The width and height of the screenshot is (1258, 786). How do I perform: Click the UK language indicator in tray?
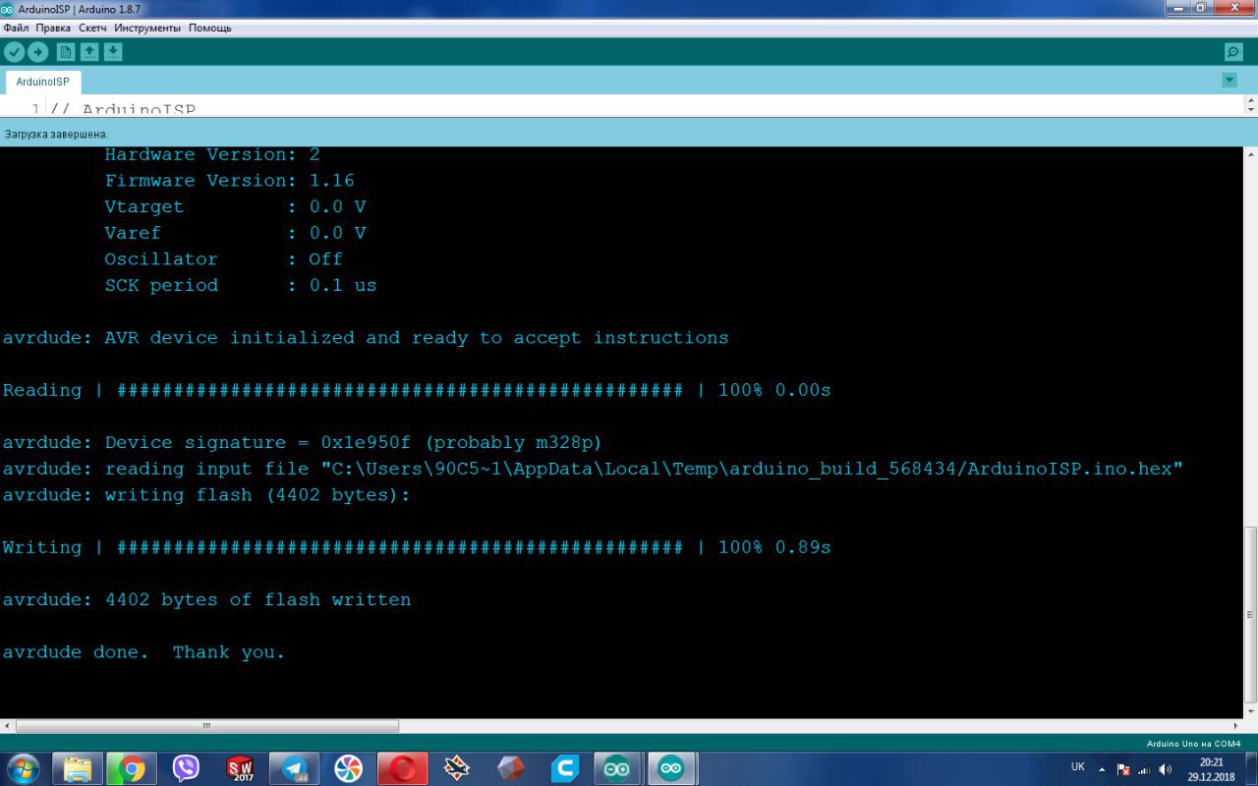pyautogui.click(x=1078, y=766)
